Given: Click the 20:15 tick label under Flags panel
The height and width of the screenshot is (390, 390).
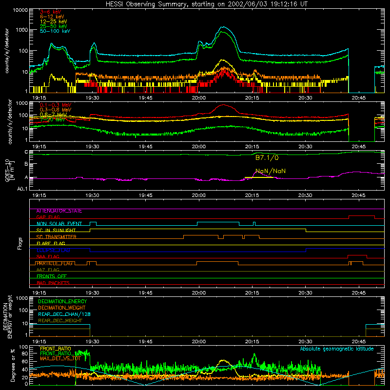Looking at the screenshot, I should click(252, 293).
